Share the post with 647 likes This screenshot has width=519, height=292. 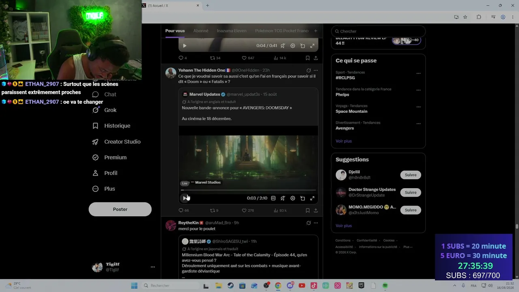316,58
